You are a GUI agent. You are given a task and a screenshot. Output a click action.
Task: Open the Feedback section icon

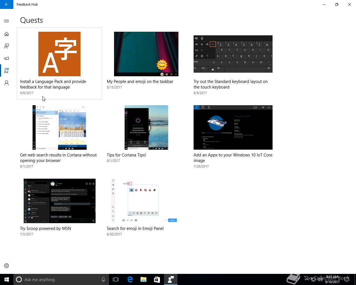coord(7,46)
